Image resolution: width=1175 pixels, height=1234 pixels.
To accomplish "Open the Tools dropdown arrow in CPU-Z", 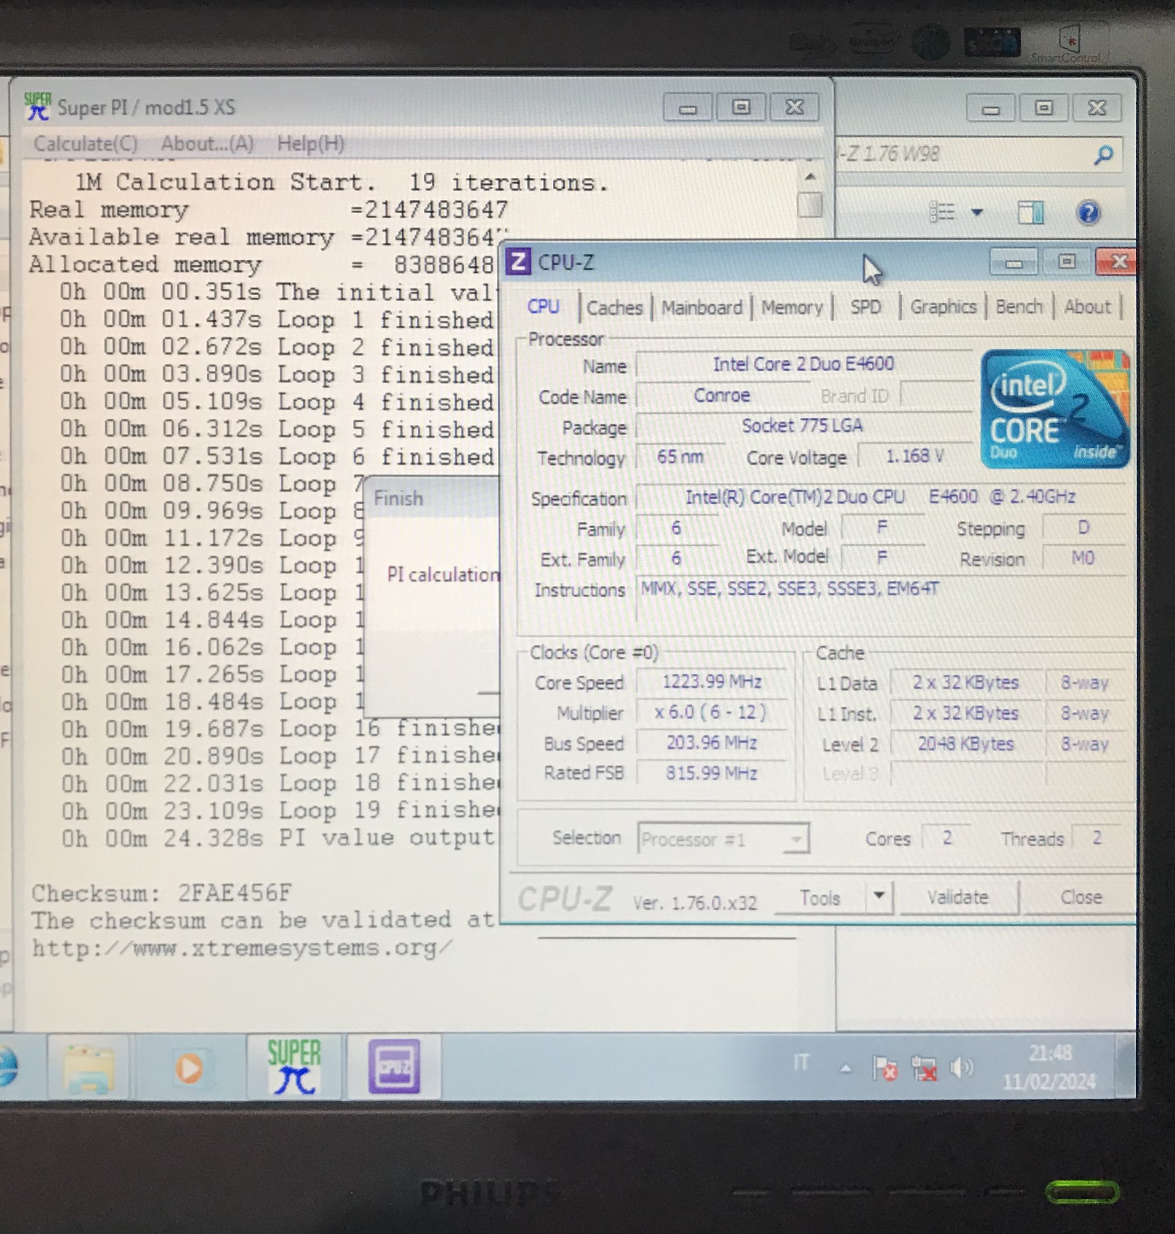I will pyautogui.click(x=879, y=896).
